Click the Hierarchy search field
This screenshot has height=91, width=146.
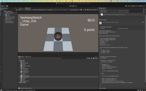click(10, 10)
